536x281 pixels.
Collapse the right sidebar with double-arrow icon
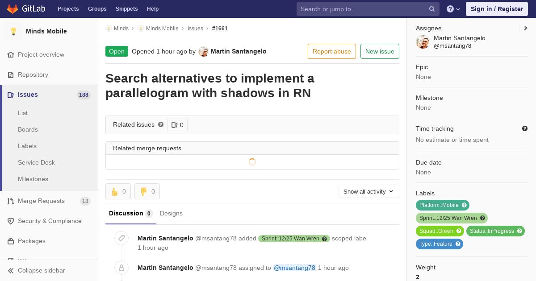click(x=526, y=28)
